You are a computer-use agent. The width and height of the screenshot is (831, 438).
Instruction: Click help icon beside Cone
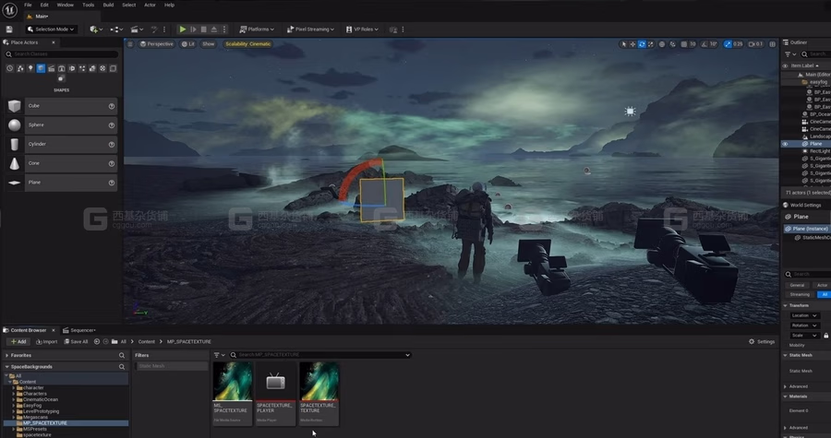tap(112, 163)
